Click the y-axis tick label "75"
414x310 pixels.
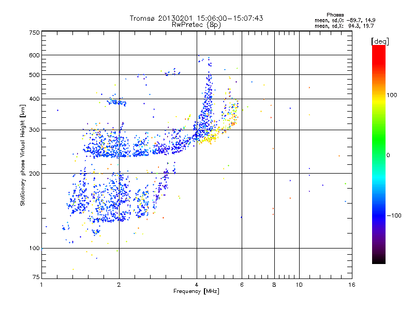tap(36, 277)
